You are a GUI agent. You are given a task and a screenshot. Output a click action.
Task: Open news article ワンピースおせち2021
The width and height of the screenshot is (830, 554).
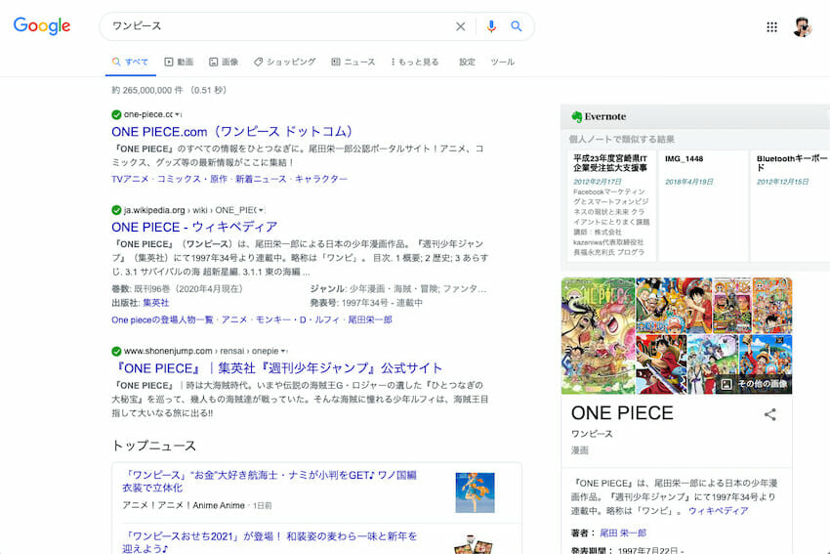coord(270,542)
